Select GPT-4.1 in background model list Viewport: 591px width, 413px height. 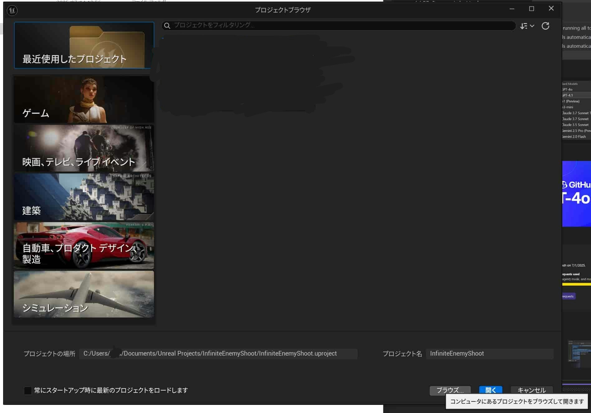click(x=576, y=95)
